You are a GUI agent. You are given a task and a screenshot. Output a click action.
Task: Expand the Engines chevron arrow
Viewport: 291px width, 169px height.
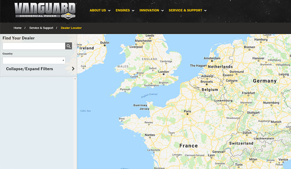(x=133, y=11)
